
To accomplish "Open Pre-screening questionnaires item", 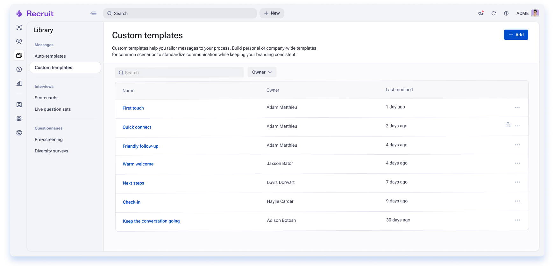I will (49, 139).
